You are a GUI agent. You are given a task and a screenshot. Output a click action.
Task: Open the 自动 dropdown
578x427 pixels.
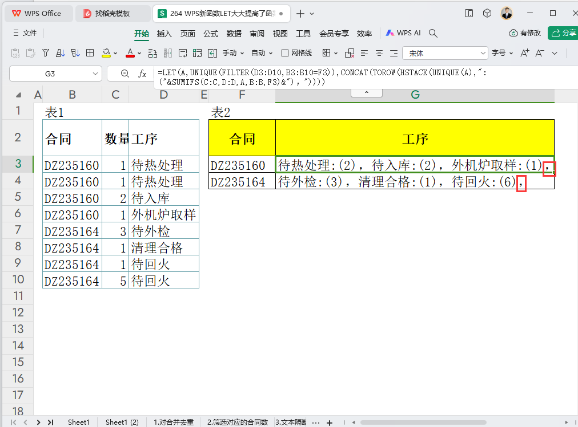point(262,54)
